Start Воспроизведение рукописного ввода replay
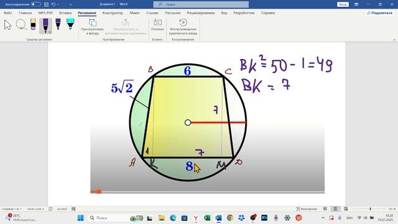 click(183, 27)
